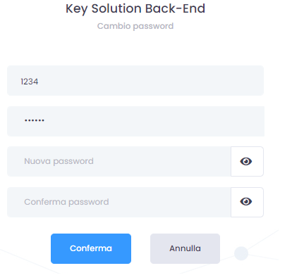Focus the Nuova password input field
The width and height of the screenshot is (292, 280).
coord(119,161)
